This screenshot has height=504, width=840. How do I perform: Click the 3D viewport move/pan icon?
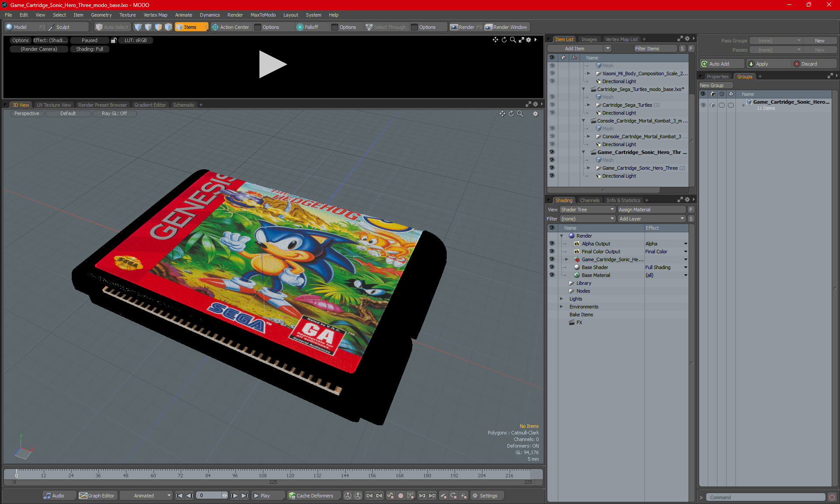point(502,114)
